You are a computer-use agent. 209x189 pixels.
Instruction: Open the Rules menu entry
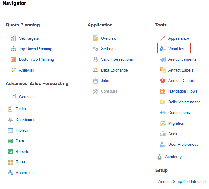[x=21, y=162]
